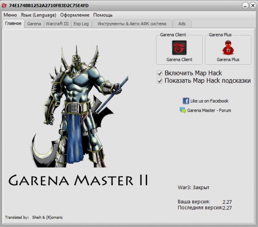Click the Garena Master II title text
This screenshot has width=258, height=227.
coord(78,180)
